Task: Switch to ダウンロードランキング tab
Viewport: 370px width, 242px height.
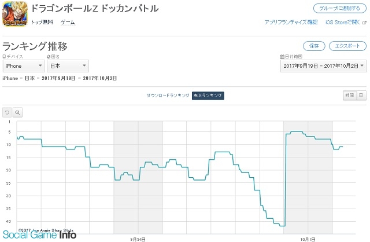Action: coord(168,96)
